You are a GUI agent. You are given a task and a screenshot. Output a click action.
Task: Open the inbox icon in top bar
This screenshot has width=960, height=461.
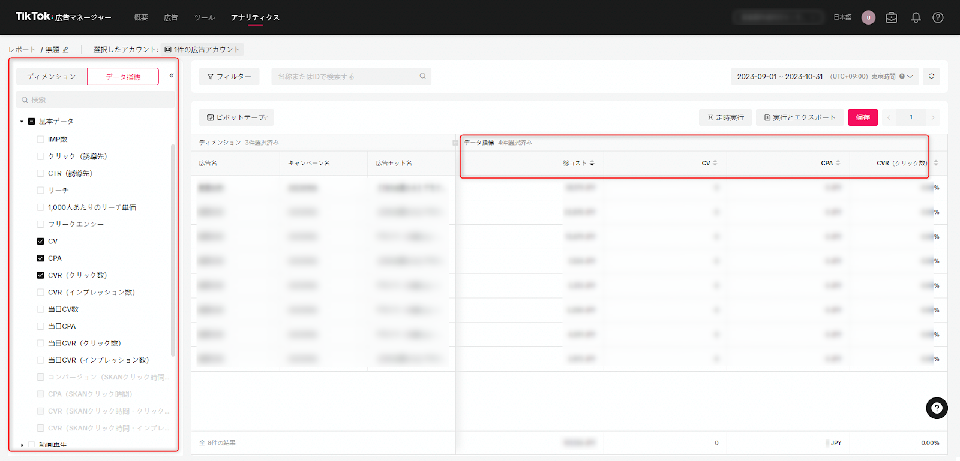[x=892, y=18]
